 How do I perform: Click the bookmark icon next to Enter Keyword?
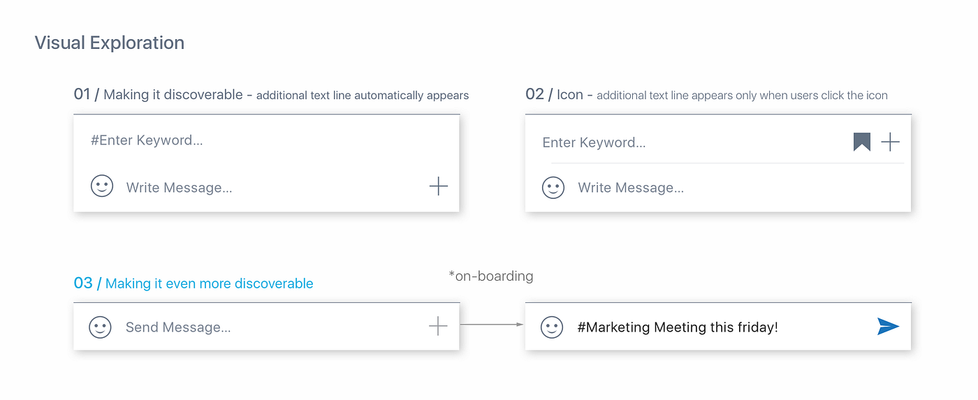click(862, 142)
